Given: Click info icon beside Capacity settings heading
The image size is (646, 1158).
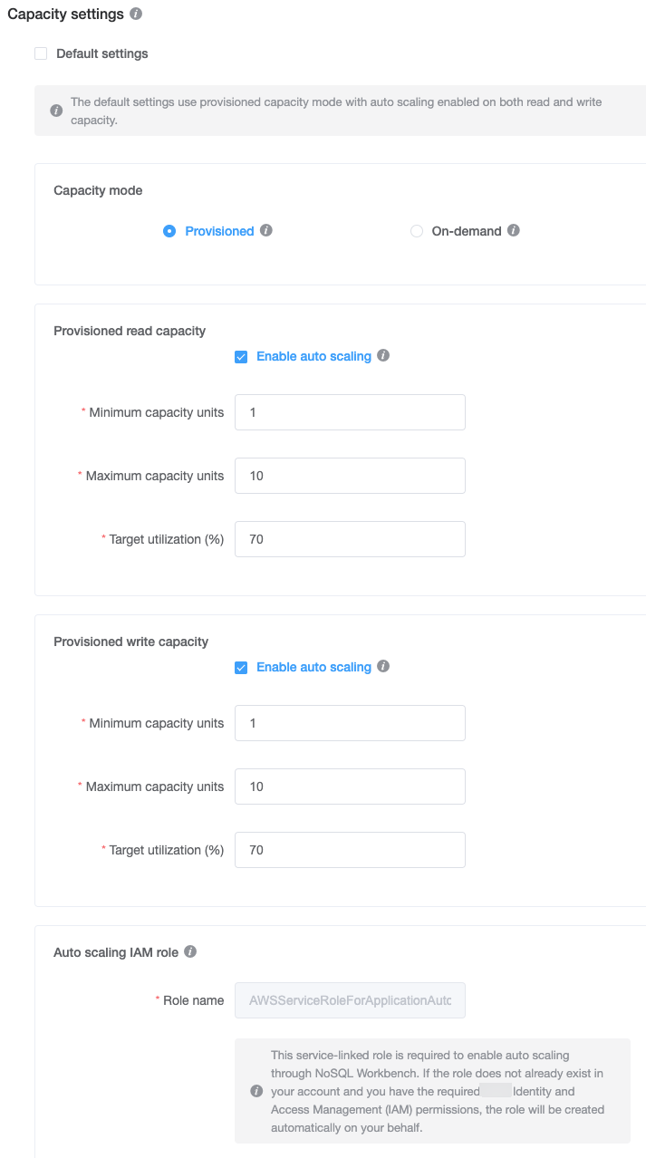Looking at the screenshot, I should [x=136, y=14].
